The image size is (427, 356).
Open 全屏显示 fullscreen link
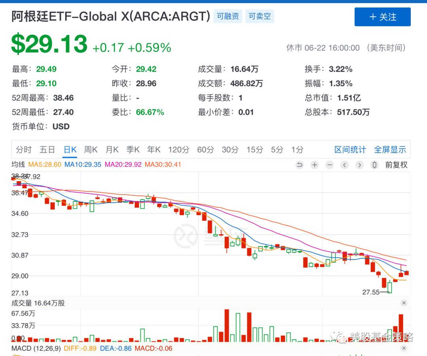tap(390, 150)
